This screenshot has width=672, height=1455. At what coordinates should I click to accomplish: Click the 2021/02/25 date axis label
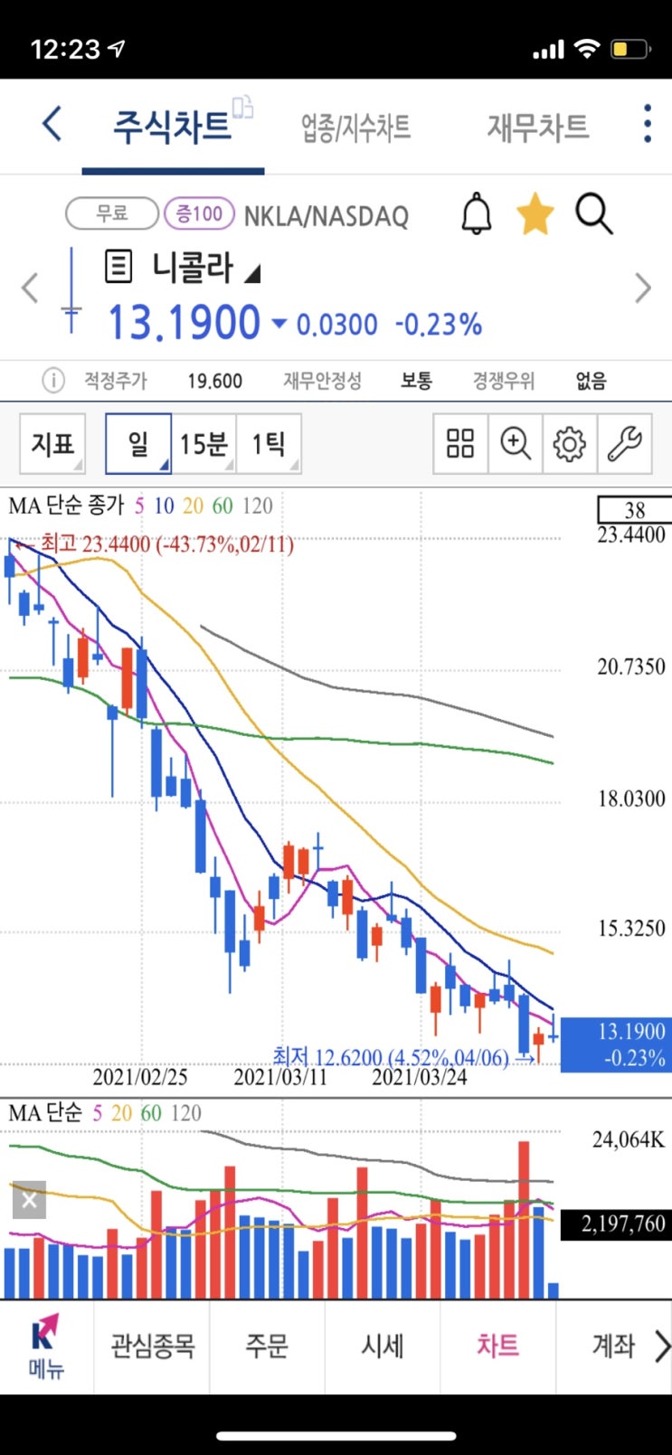[x=140, y=1077]
